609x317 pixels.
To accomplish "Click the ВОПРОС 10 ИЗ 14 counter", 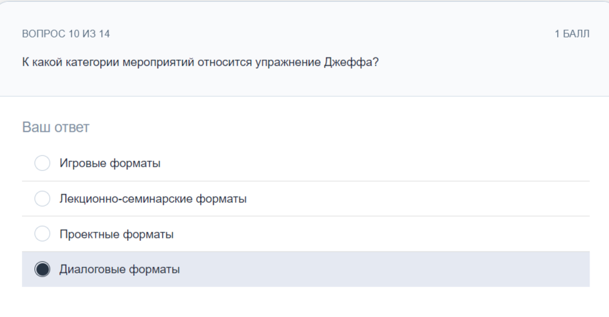I will [x=66, y=34].
